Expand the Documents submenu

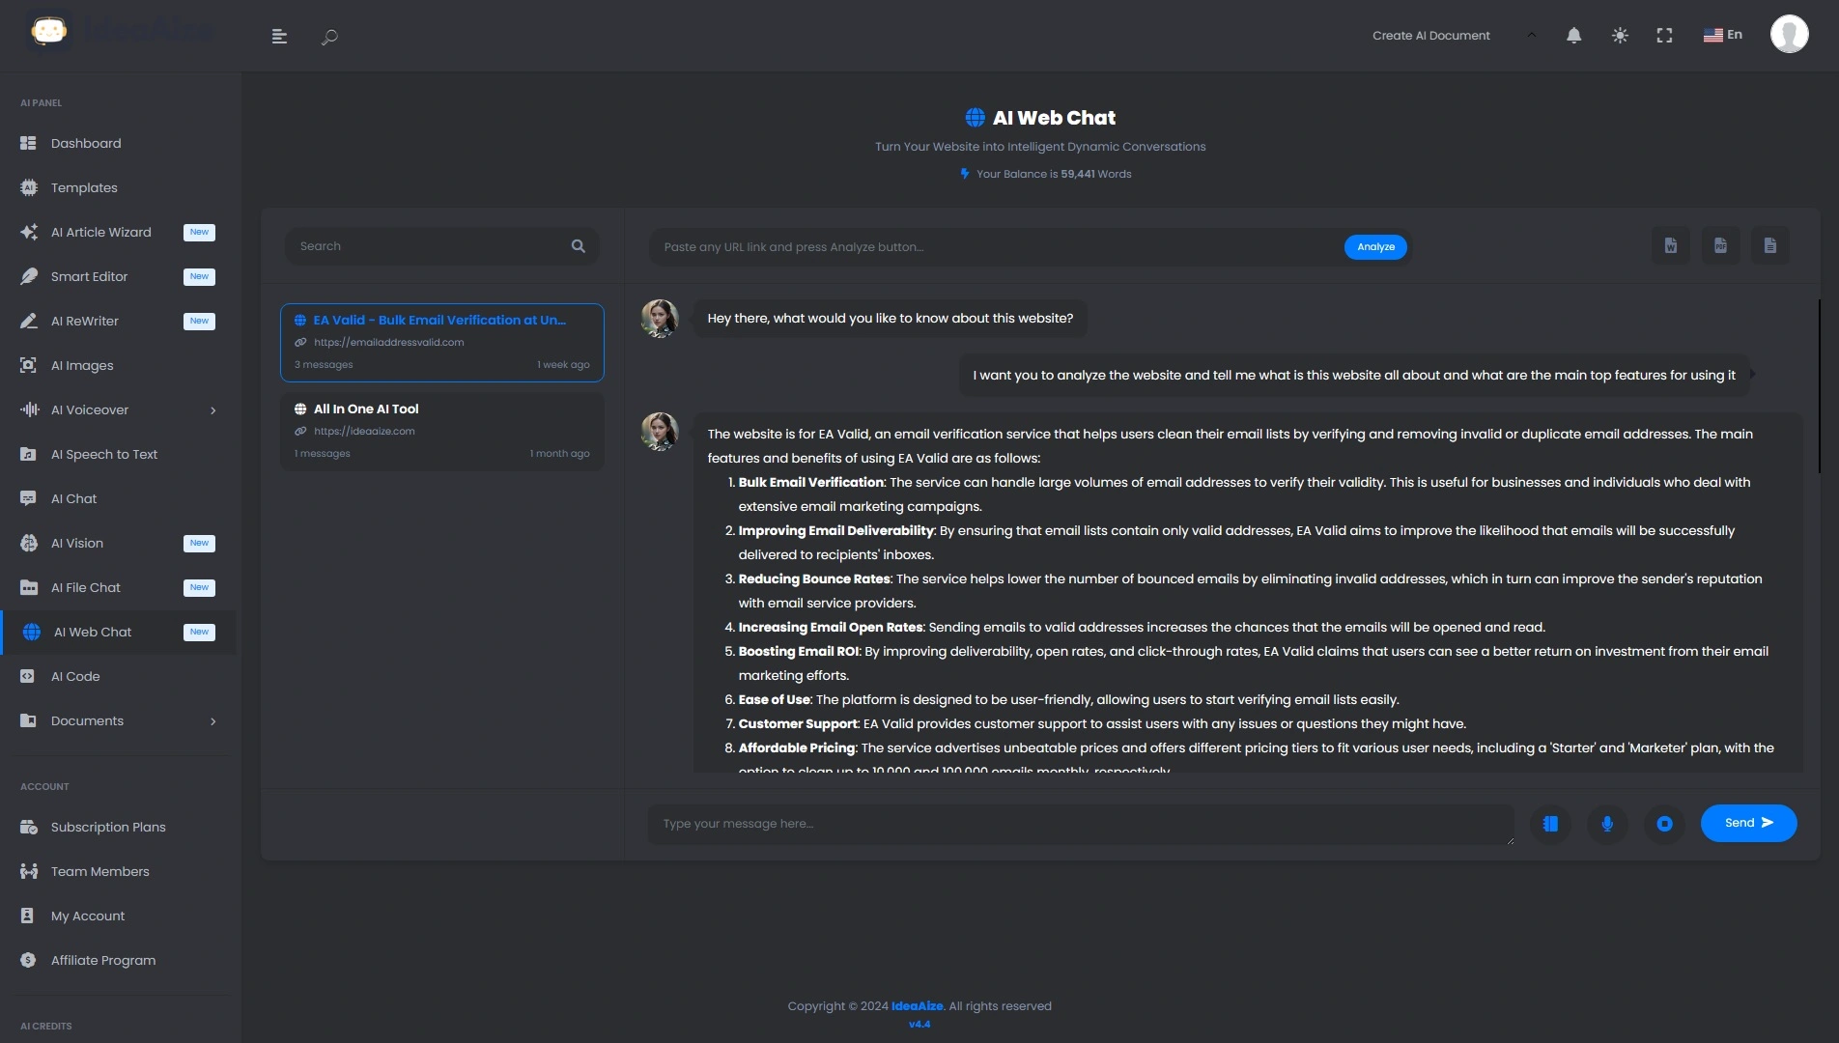212,721
